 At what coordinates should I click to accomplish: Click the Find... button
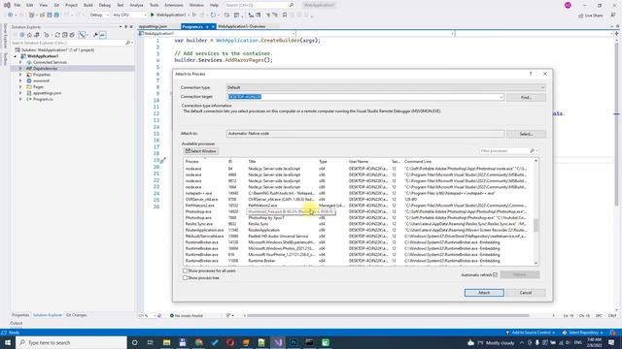pos(526,97)
